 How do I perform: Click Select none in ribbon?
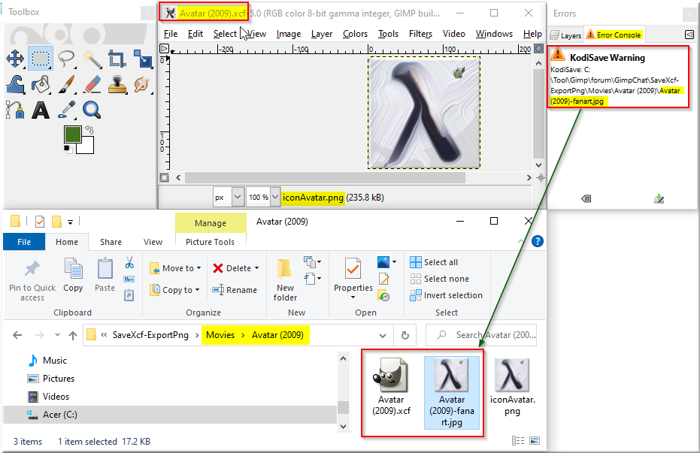click(x=440, y=279)
